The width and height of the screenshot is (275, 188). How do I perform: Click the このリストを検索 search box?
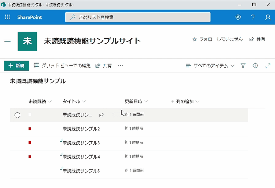[138, 17]
